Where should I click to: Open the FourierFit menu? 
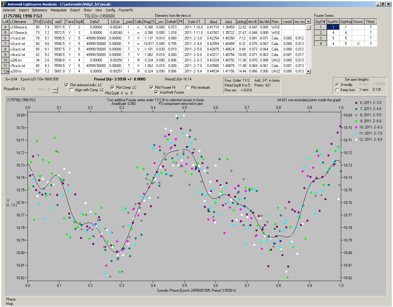click(x=126, y=10)
